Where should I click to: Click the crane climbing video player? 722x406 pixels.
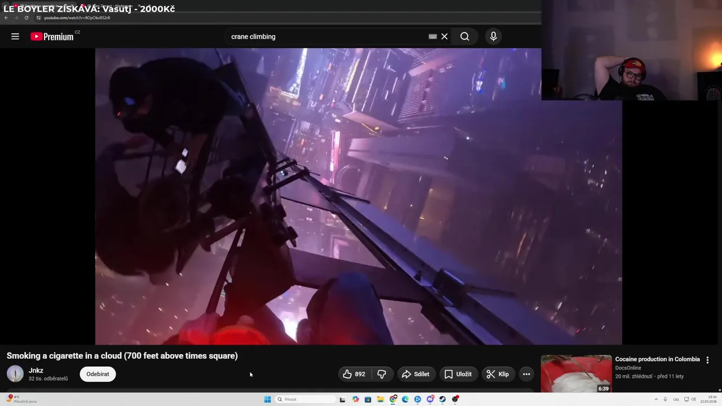pyautogui.click(x=358, y=196)
